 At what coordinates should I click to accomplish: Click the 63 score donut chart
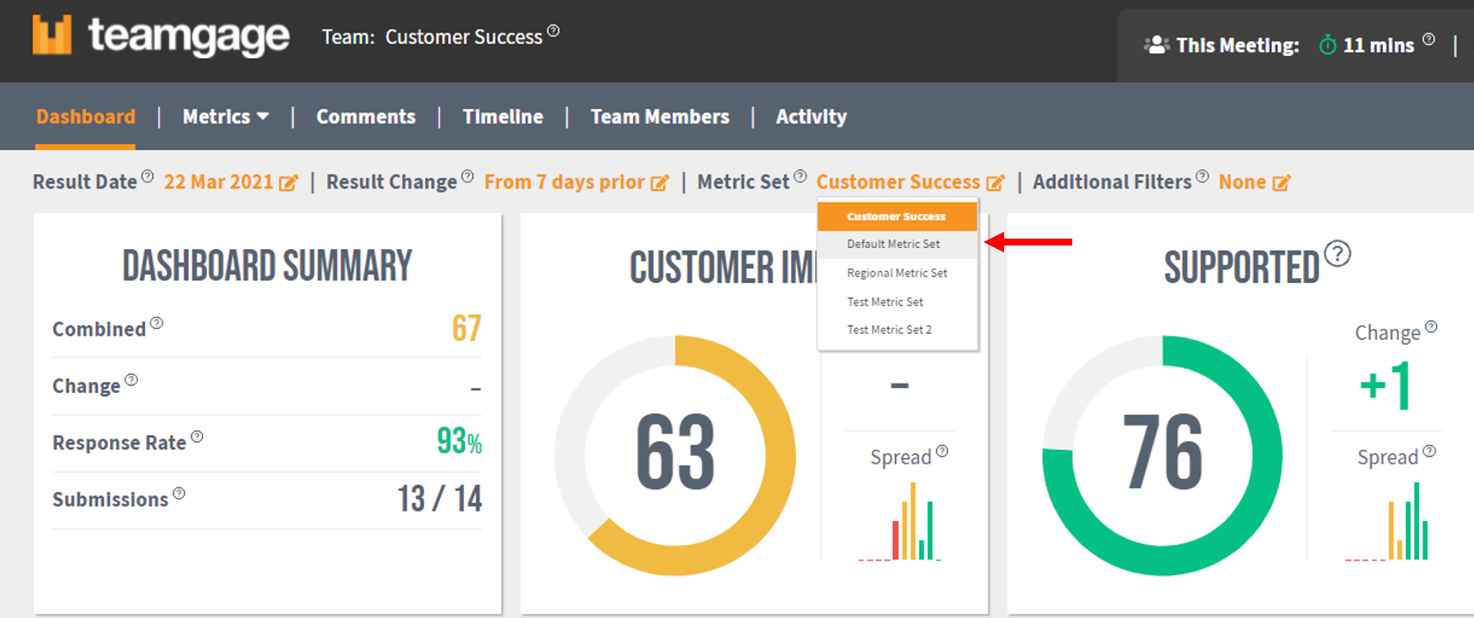click(x=675, y=455)
